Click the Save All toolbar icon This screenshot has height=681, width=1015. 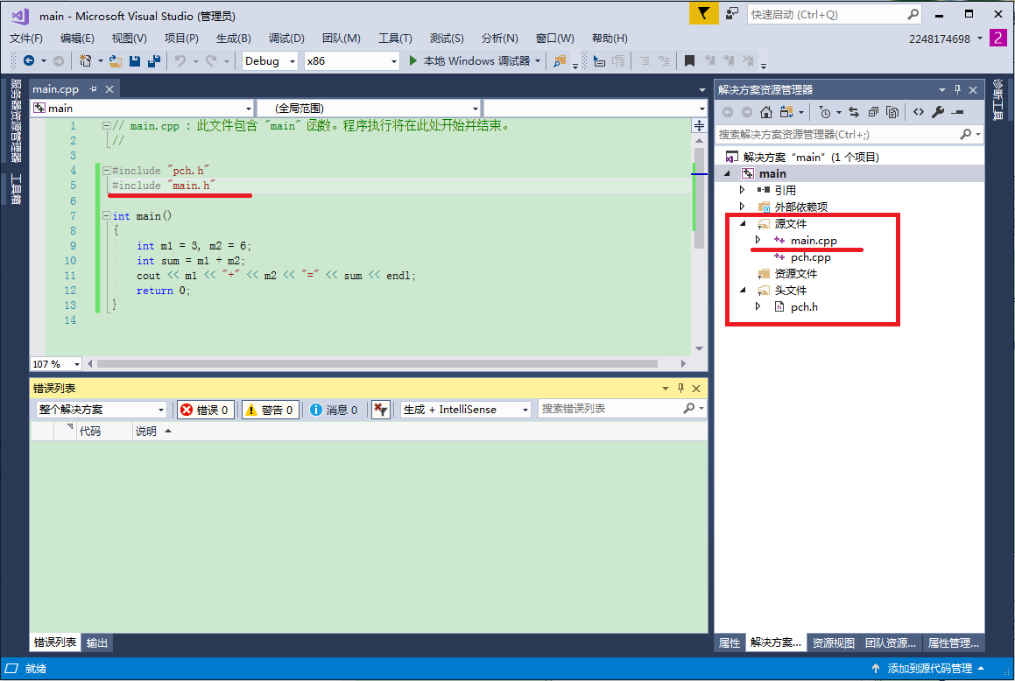point(152,61)
